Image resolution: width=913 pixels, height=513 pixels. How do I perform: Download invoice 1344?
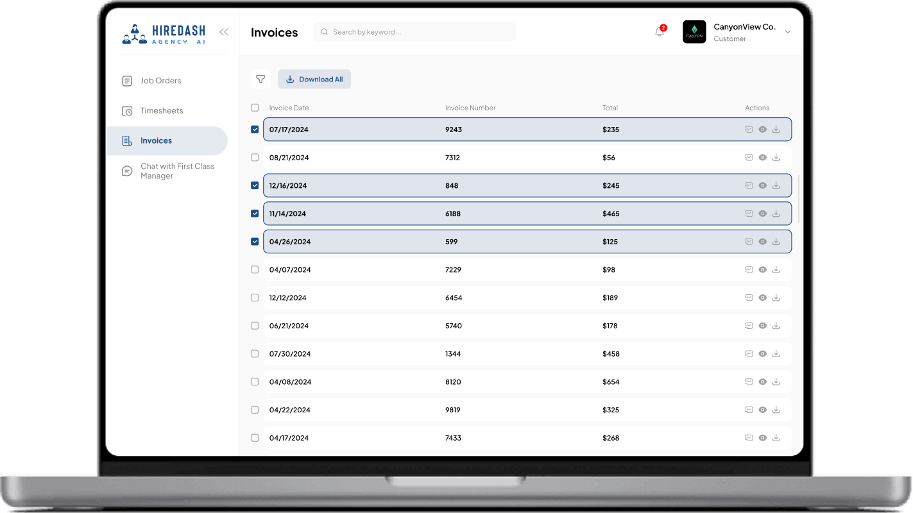(776, 354)
